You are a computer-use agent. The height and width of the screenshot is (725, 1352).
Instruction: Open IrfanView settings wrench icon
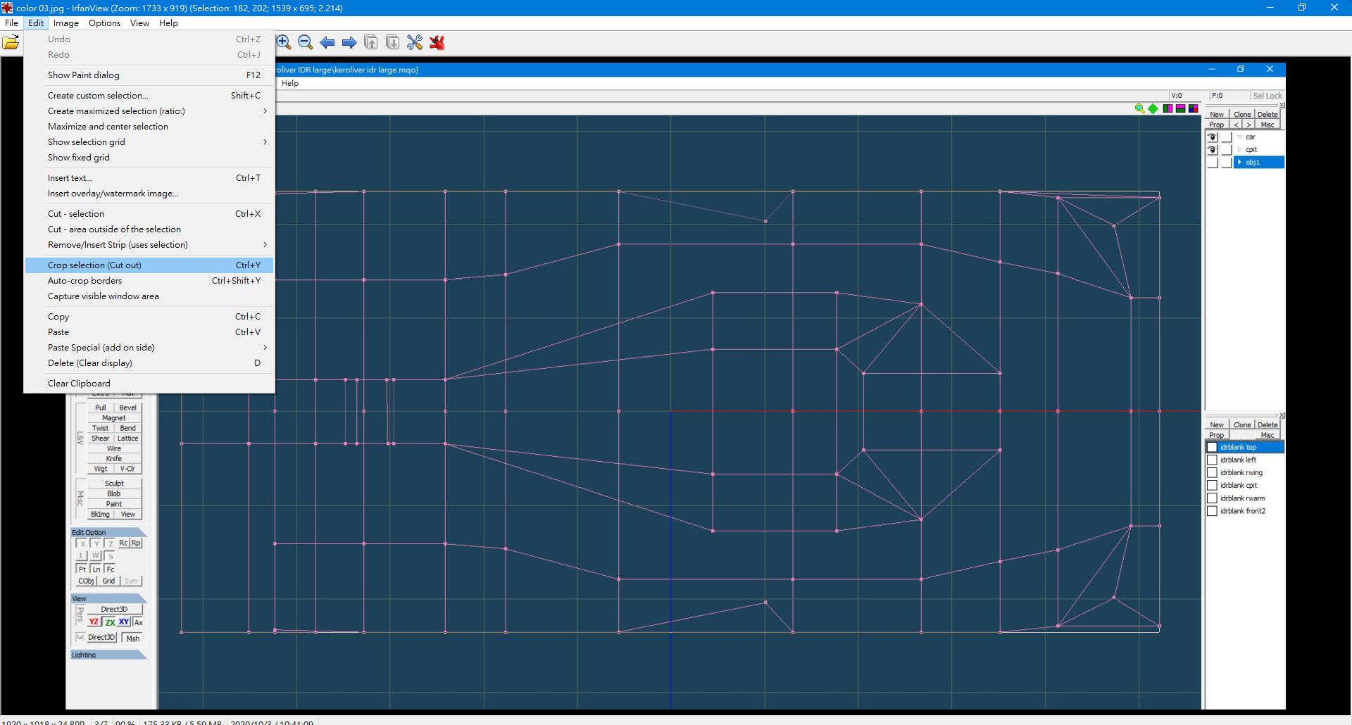click(415, 43)
